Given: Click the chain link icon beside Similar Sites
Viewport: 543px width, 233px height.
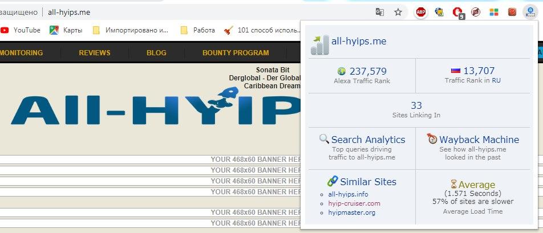Looking at the screenshot, I should pyautogui.click(x=333, y=181).
